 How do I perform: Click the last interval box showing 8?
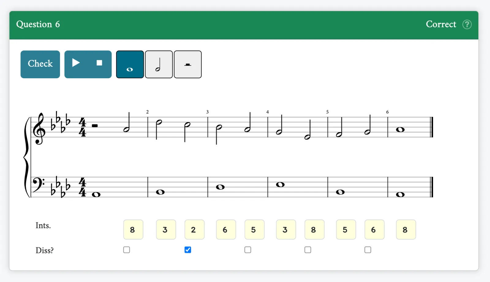(406, 229)
